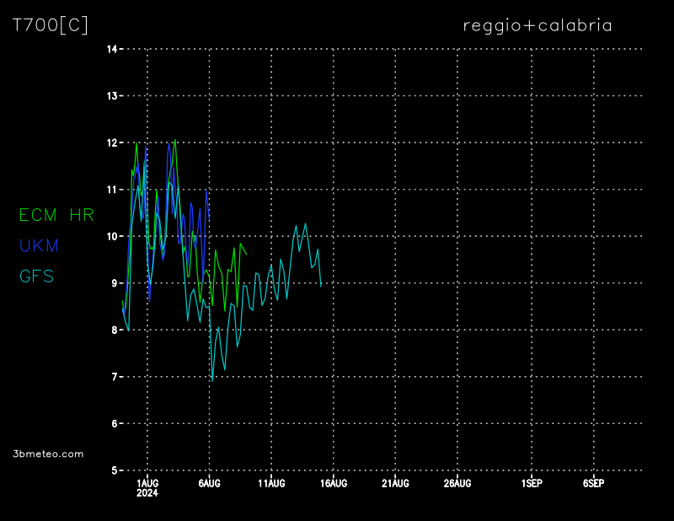Click the 6SEP date axis label
This screenshot has width=674, height=521.
(593, 483)
